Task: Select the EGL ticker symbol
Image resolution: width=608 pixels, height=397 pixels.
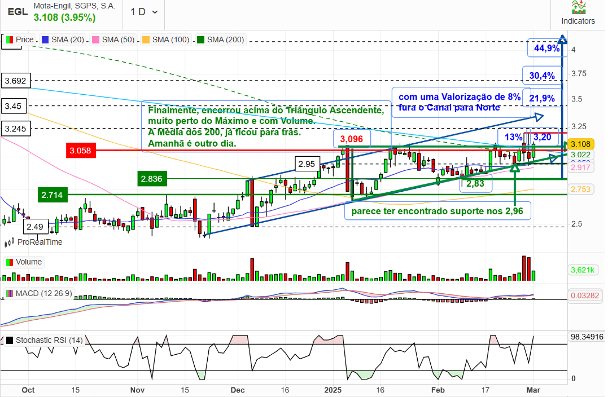Action: click(x=18, y=12)
